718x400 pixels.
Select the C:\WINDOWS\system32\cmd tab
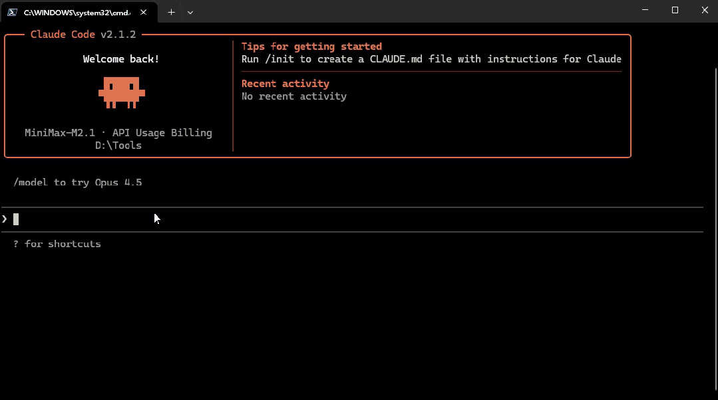[x=79, y=13]
